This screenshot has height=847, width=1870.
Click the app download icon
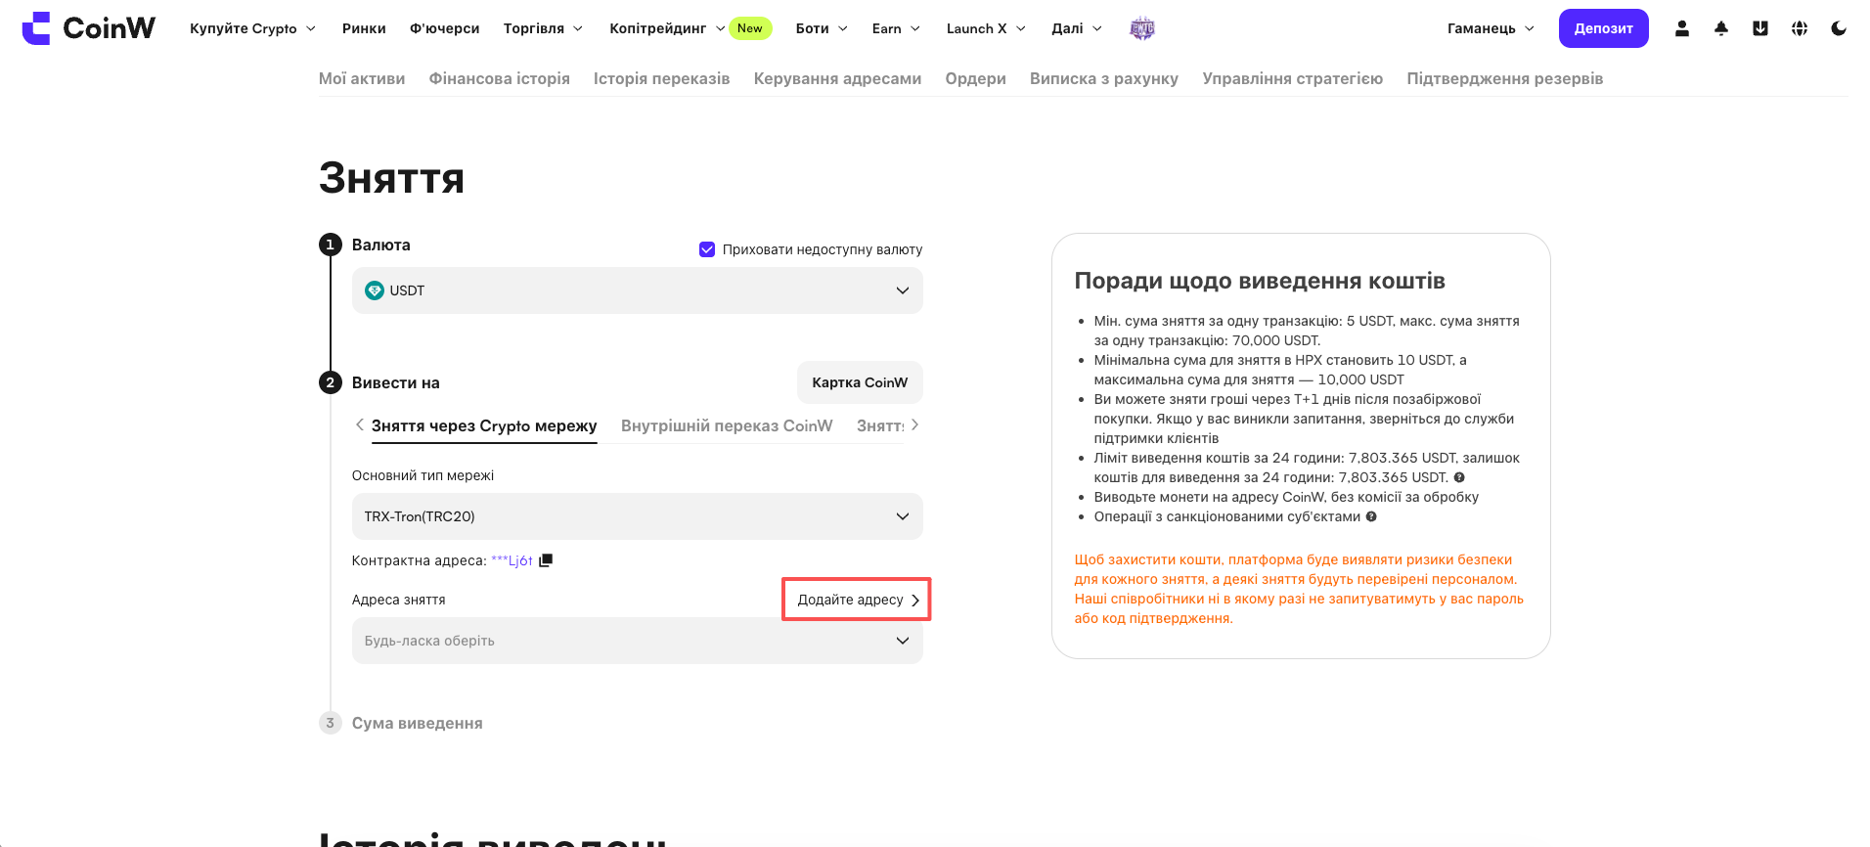pyautogui.click(x=1760, y=28)
